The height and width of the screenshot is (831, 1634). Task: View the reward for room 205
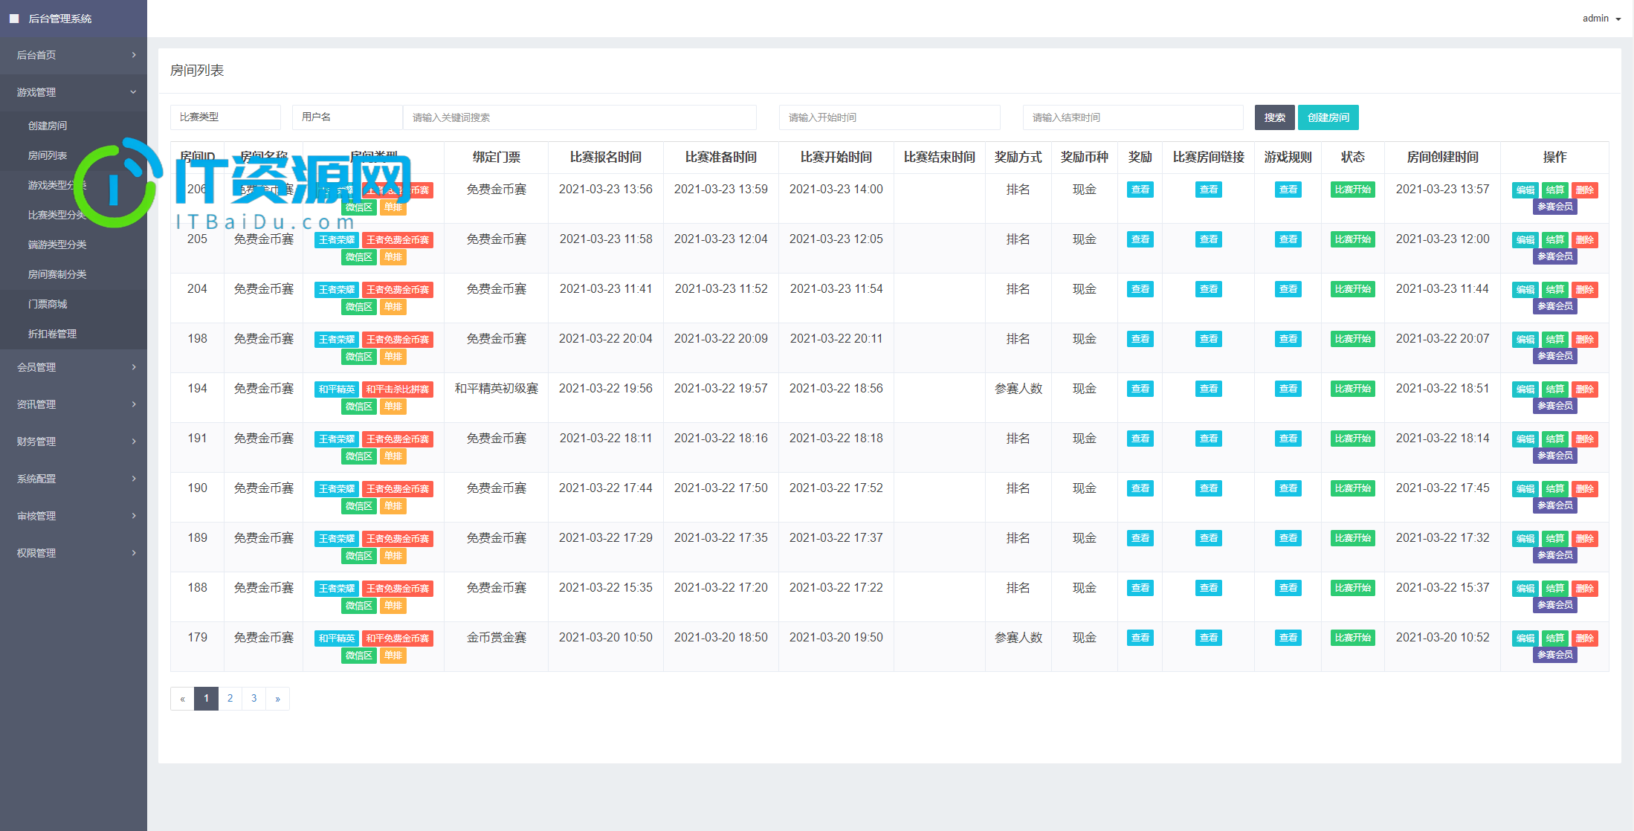click(x=1140, y=239)
